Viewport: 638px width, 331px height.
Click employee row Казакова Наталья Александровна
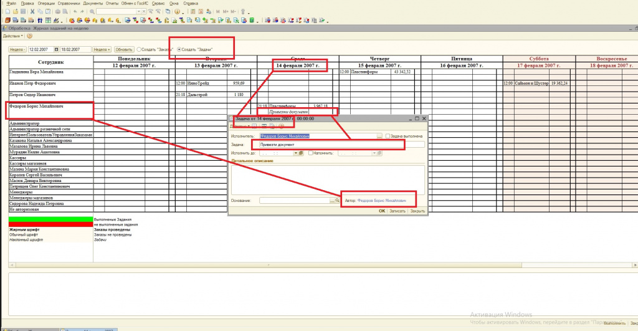(51, 140)
